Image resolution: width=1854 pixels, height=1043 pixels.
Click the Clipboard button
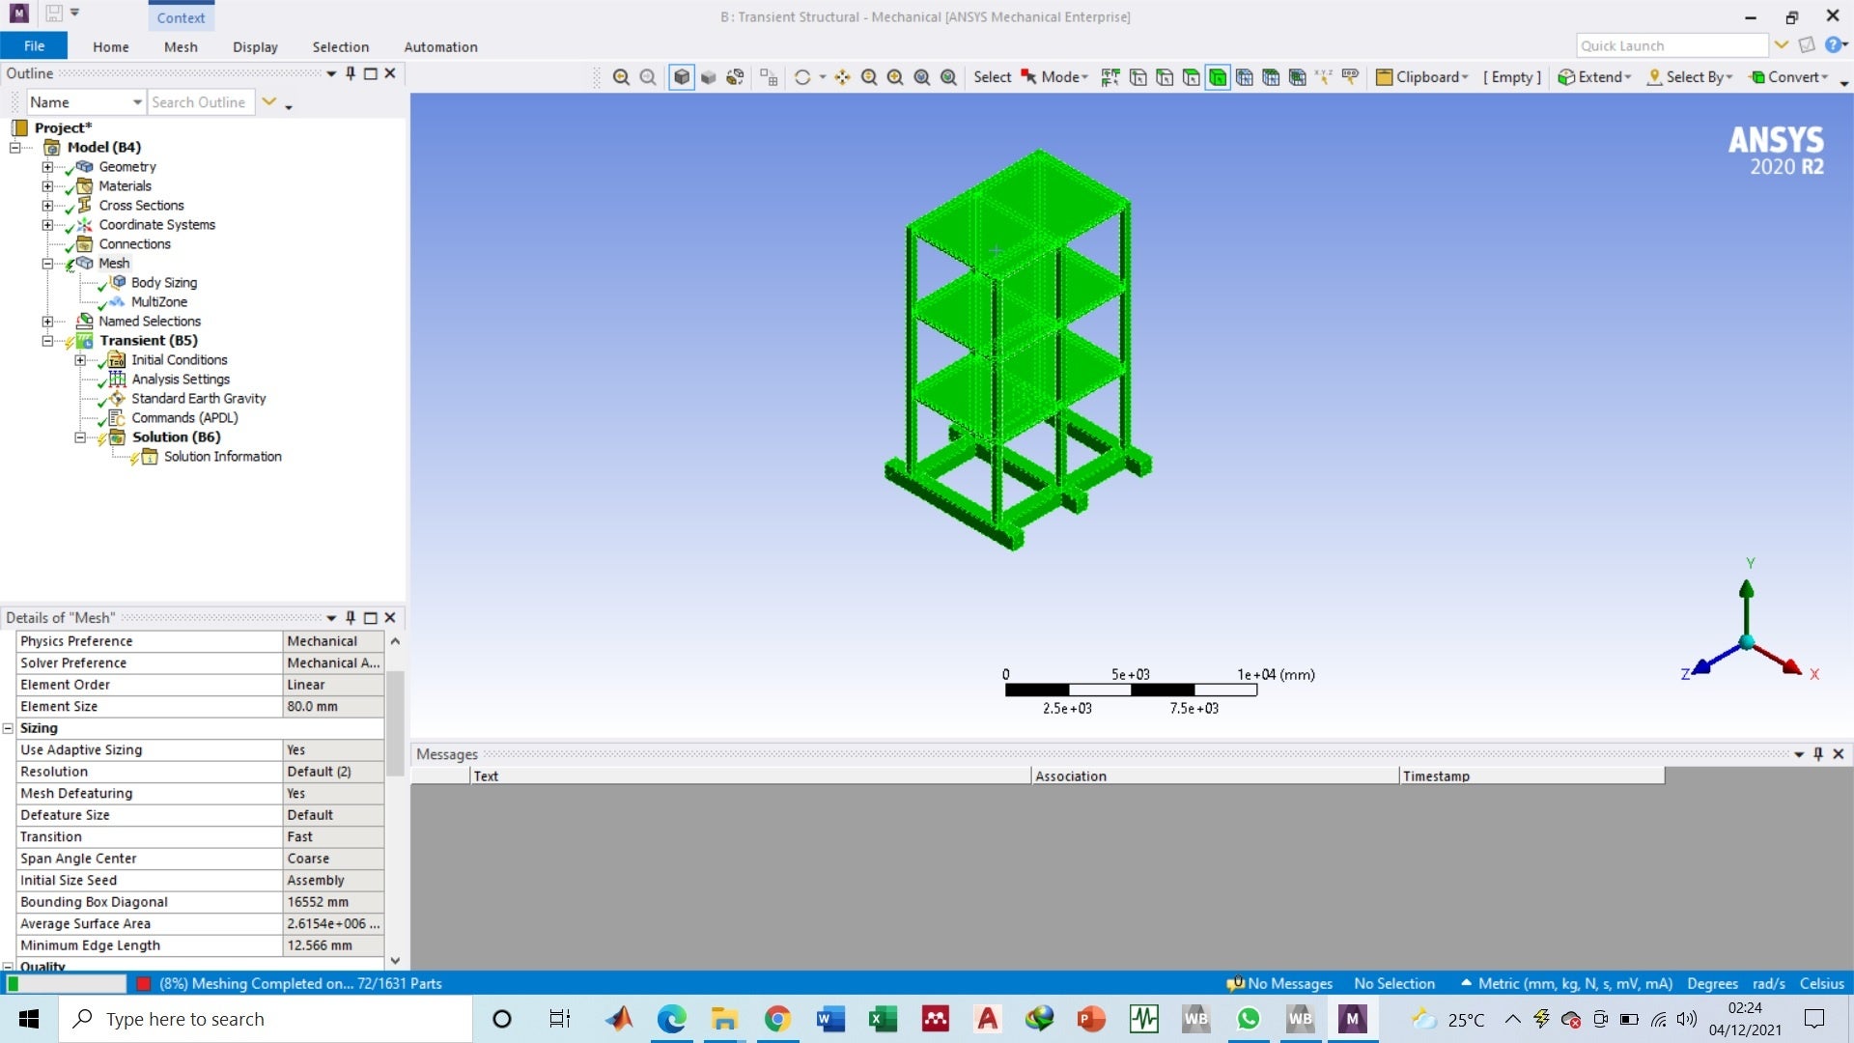1422,77
